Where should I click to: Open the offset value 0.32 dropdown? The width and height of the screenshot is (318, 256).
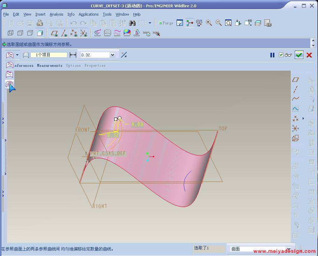[x=112, y=55]
